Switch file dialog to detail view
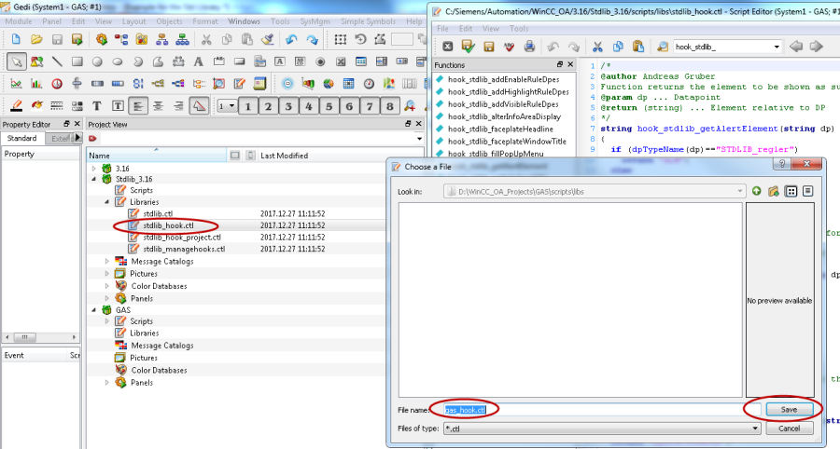Viewport: 840px width, 449px height. pos(807,191)
